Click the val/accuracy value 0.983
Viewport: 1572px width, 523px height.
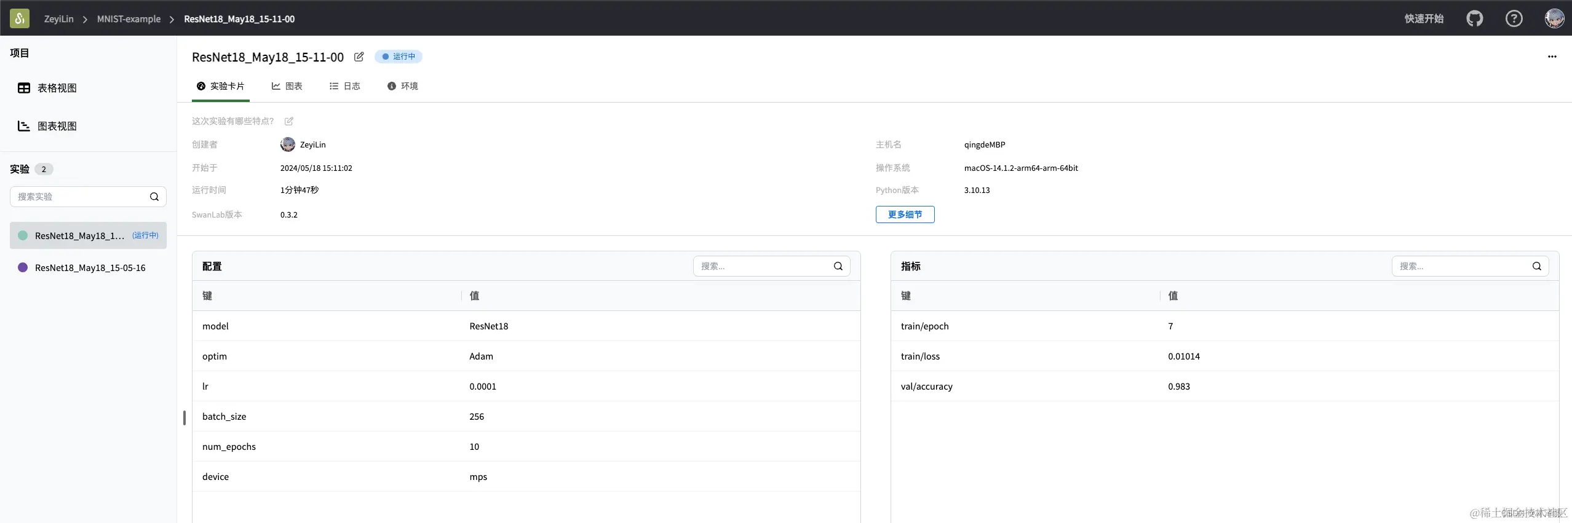(1179, 387)
